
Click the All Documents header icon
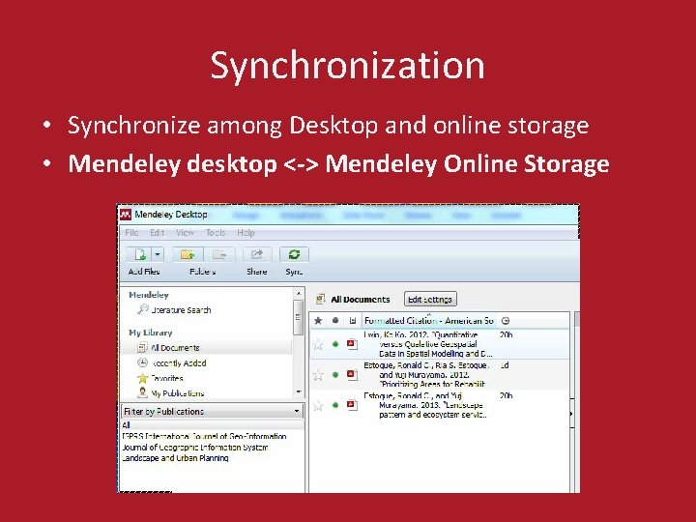[x=320, y=299]
